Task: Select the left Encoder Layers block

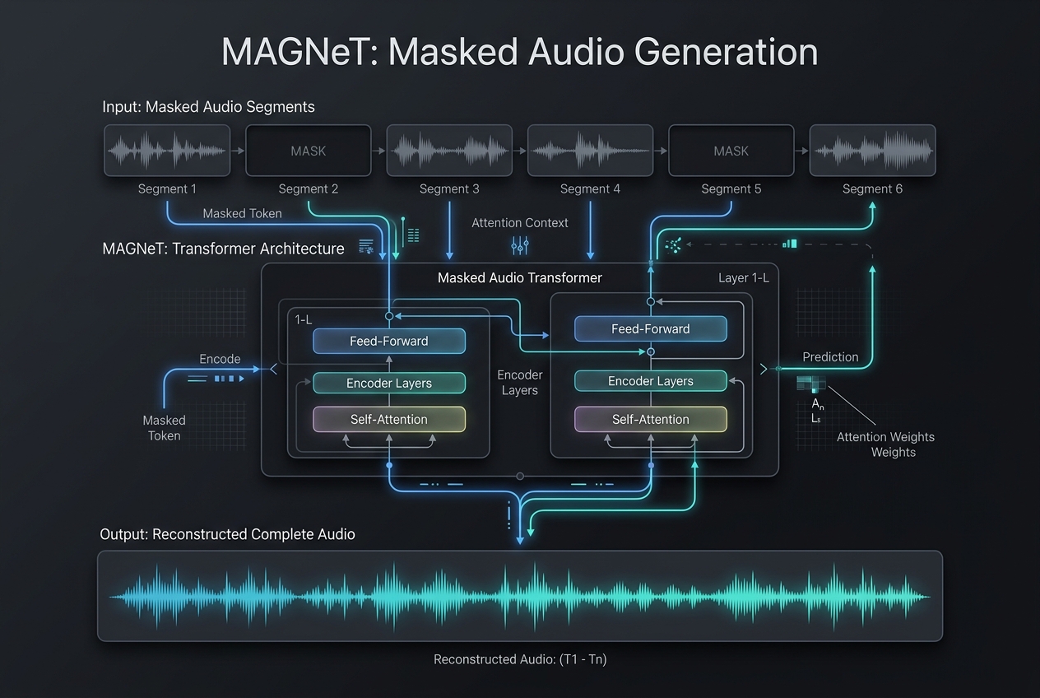Action: (389, 383)
